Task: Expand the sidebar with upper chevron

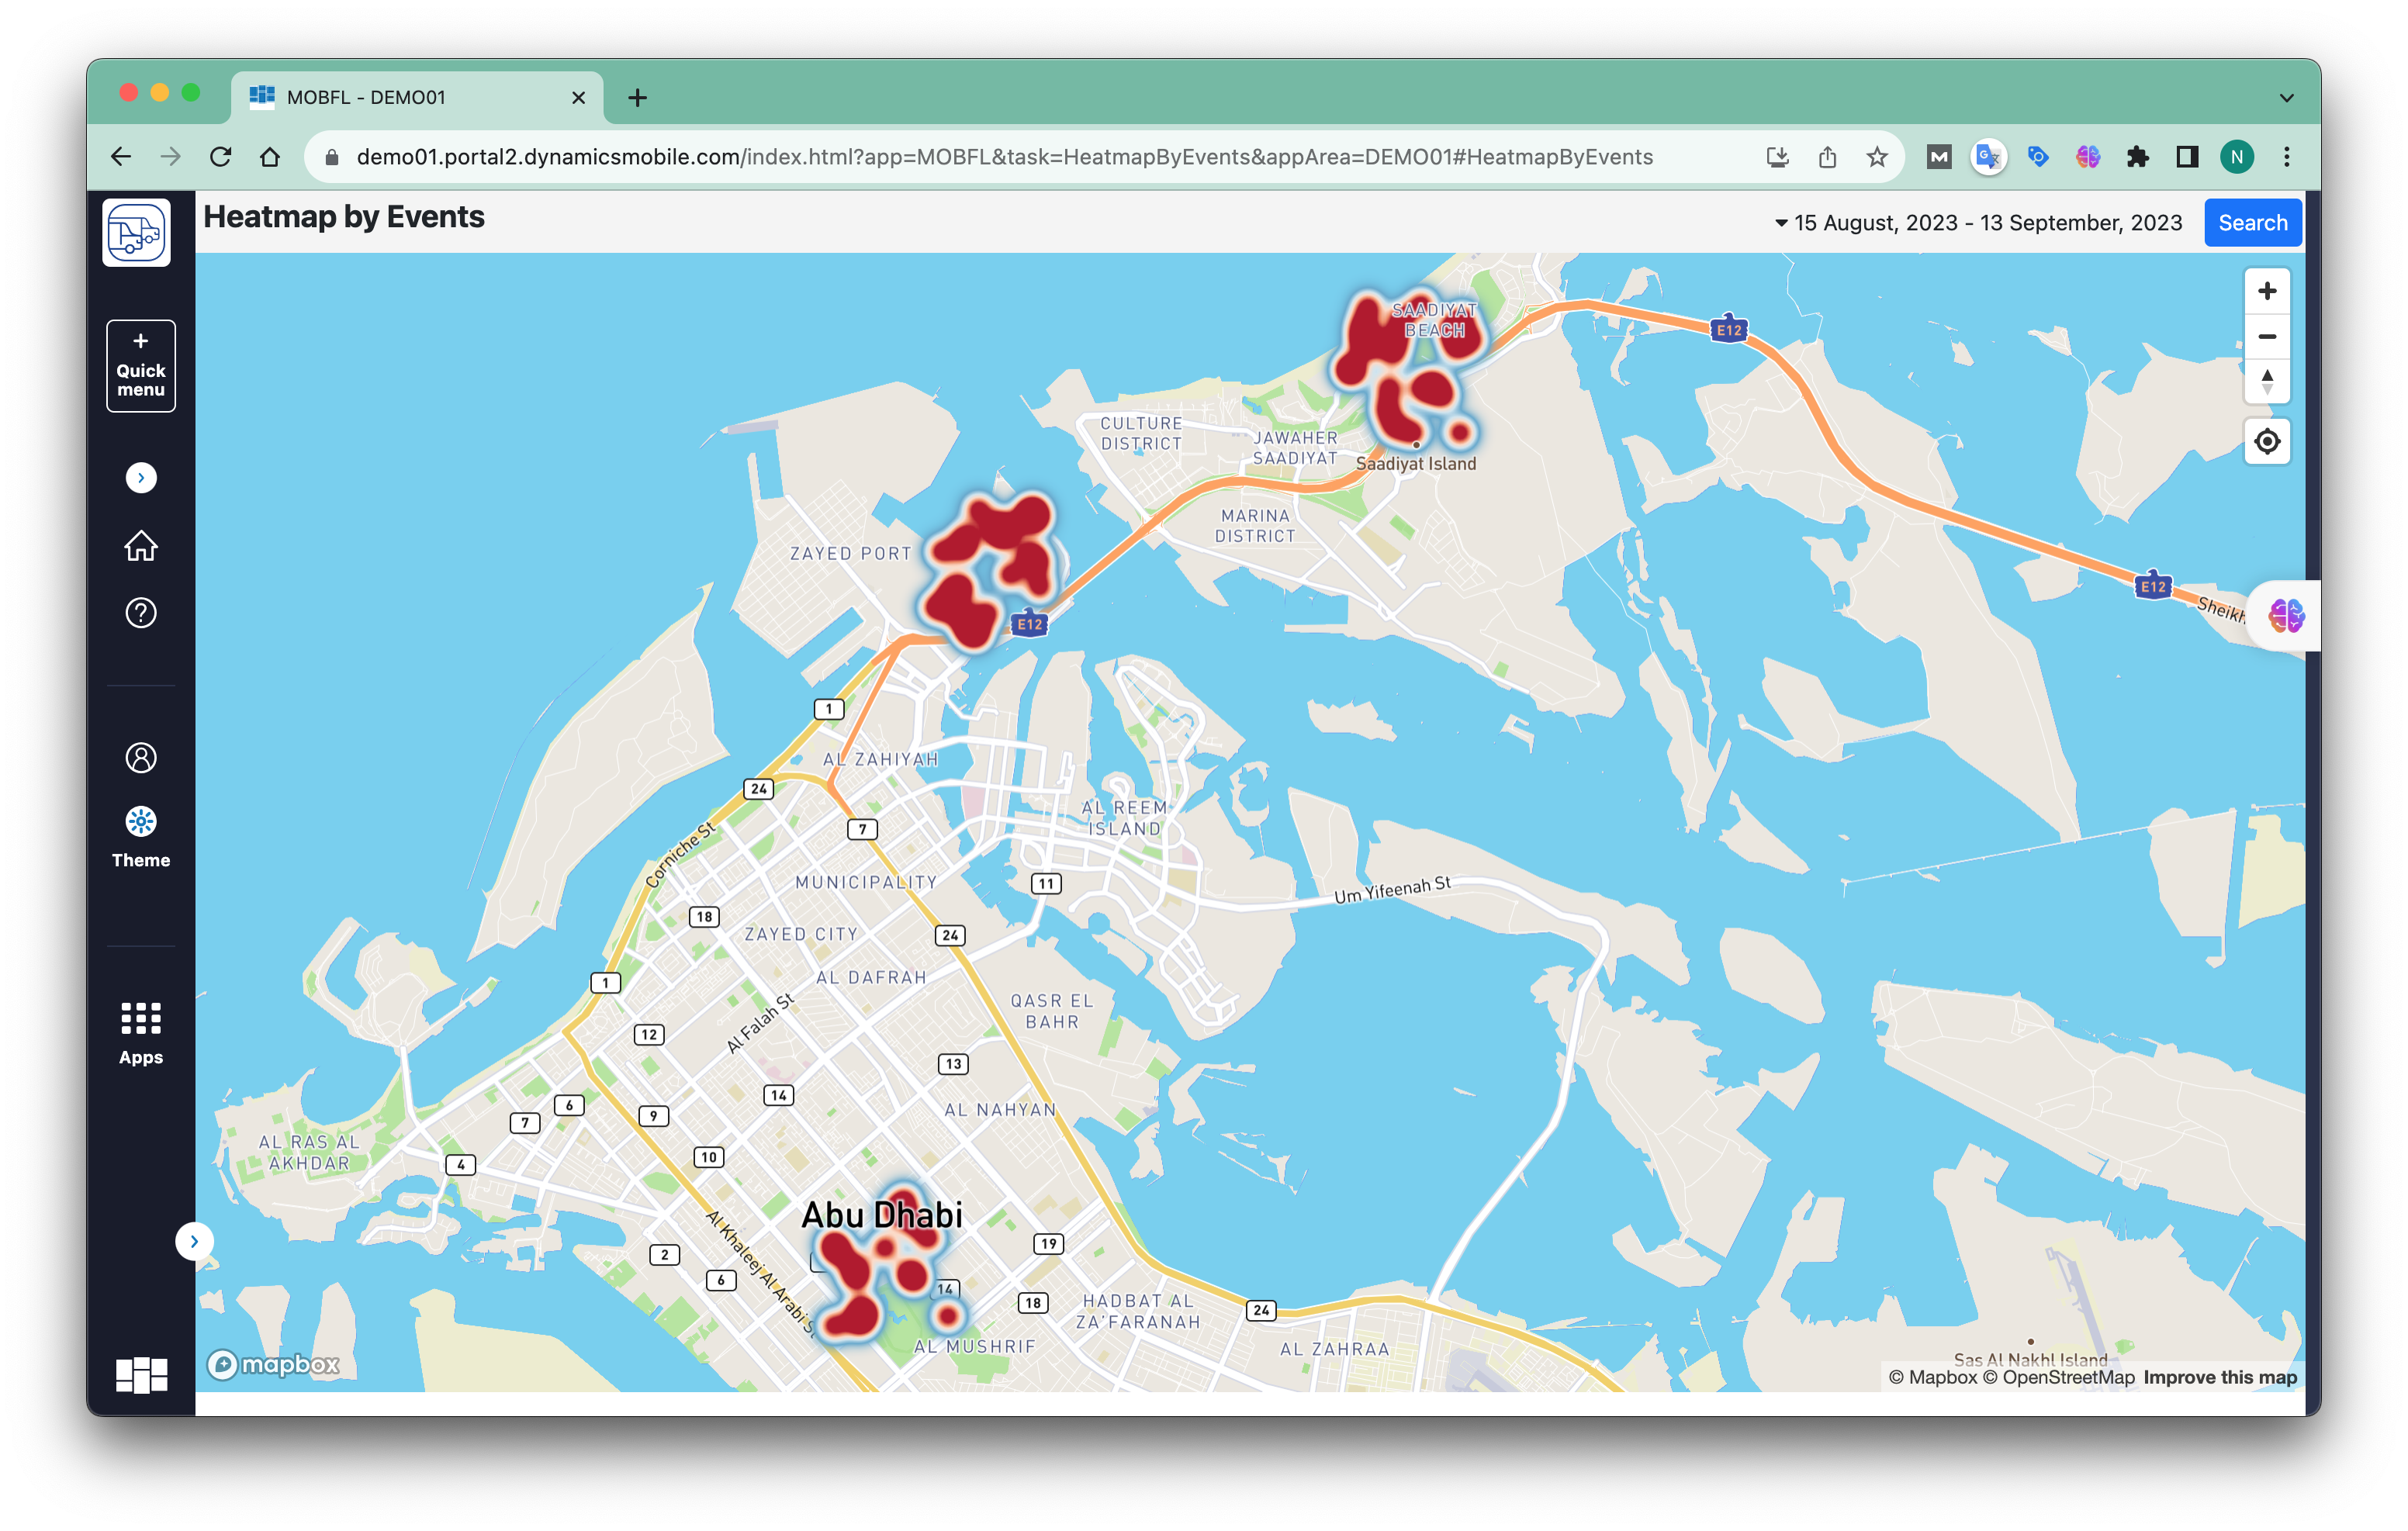Action: 141,477
